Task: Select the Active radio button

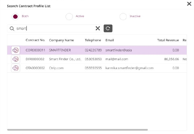Action: coord(69,17)
